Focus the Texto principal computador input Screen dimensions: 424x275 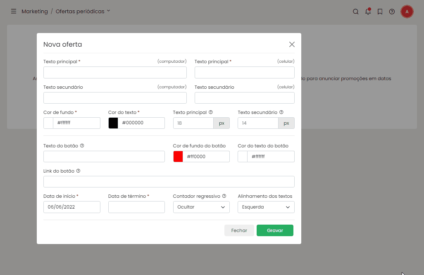pyautogui.click(x=115, y=72)
